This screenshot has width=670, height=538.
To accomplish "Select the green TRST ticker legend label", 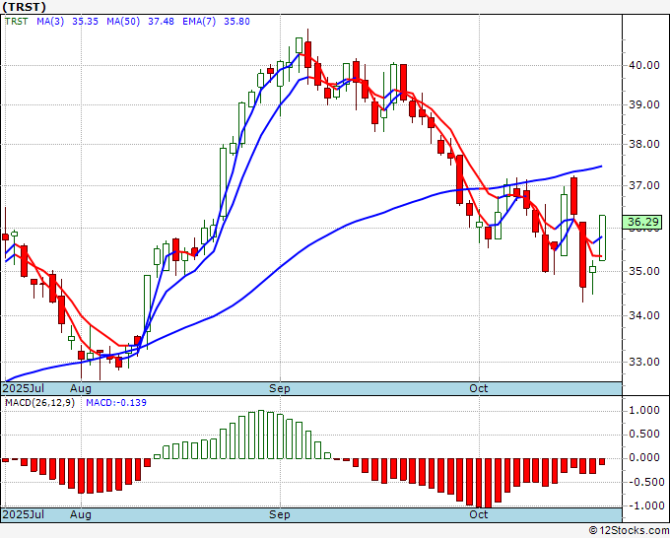I will [16, 22].
